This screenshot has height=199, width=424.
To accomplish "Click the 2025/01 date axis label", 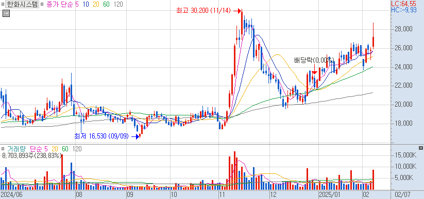I will 330,194.
